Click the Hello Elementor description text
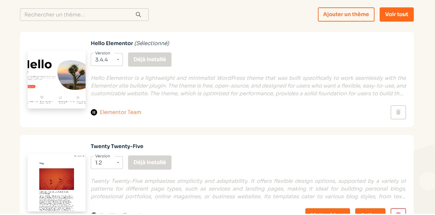Screen dimensions: 435x215 coord(248,86)
